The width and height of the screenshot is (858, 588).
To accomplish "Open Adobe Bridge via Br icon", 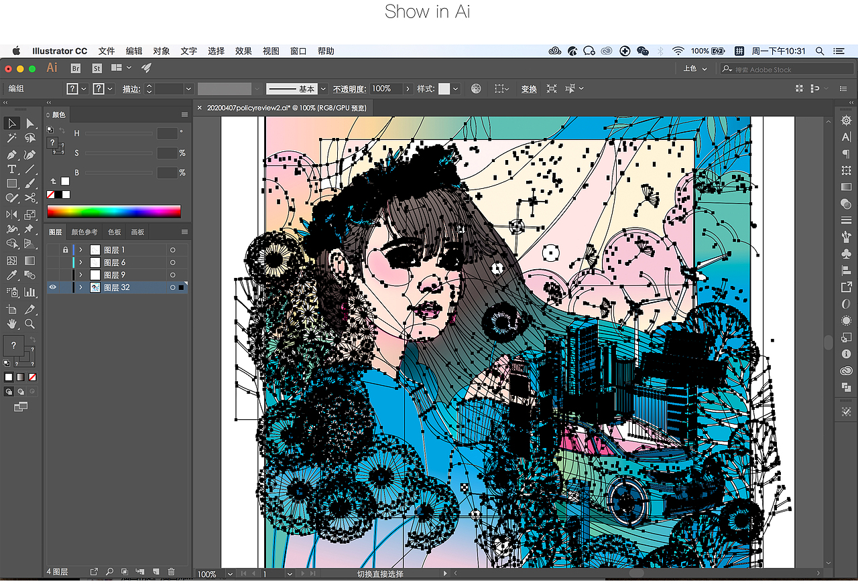I will pos(76,68).
